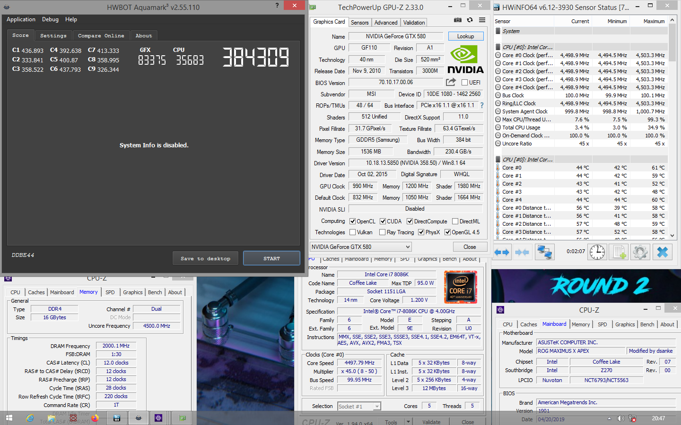
Task: Open the Caches tab in mainboard CPU-Z window
Action: point(528,324)
